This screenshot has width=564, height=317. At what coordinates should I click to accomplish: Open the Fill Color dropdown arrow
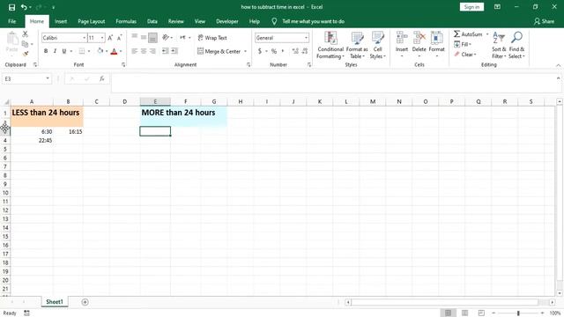pyautogui.click(x=107, y=51)
